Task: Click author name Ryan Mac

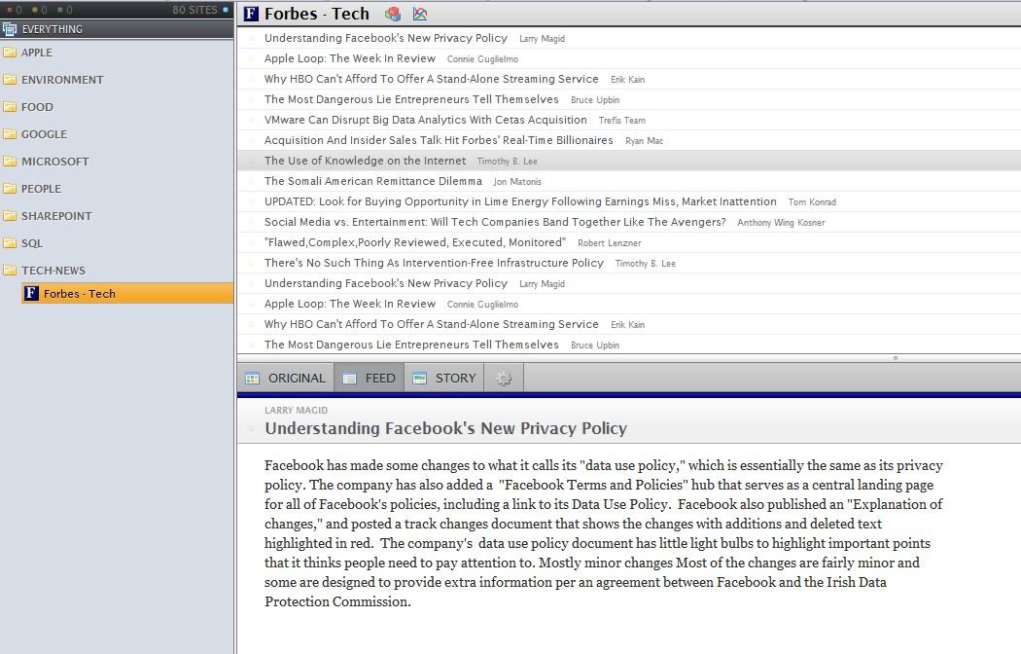Action: 644,141
